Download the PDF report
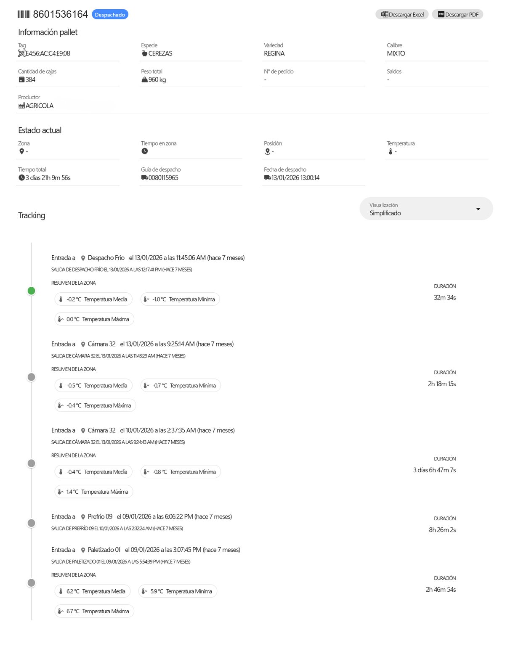 coord(457,14)
